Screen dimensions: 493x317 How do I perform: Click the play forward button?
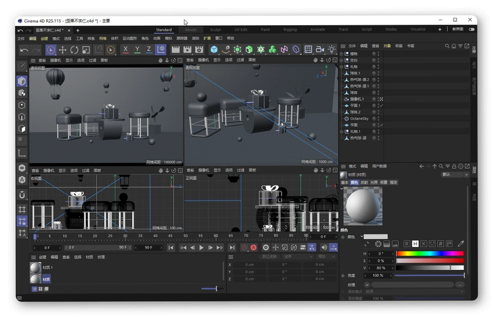pyautogui.click(x=202, y=247)
